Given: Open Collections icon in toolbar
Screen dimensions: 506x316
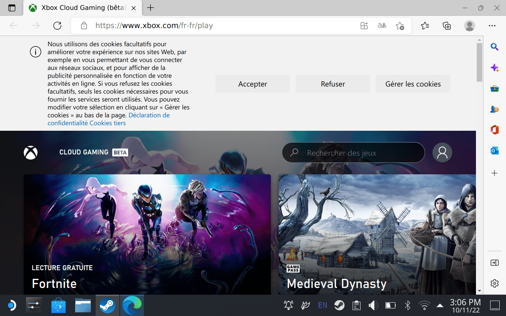Looking at the screenshot, I should pos(447,26).
